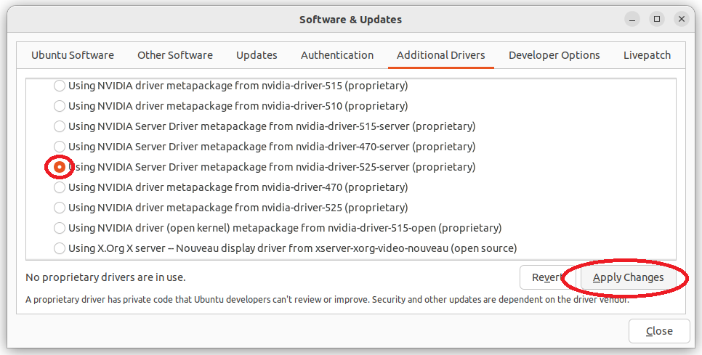Viewport: 702px width, 355px height.
Task: Pick the nvidia-driver-470 proprietary radio button
Action: 60,187
